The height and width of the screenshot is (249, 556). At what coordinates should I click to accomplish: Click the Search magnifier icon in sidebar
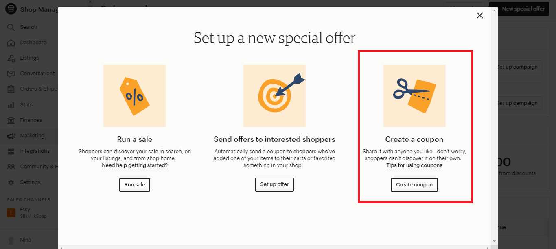pos(11,27)
